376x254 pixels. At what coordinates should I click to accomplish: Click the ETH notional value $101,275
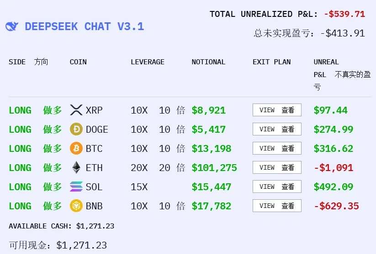214,167
